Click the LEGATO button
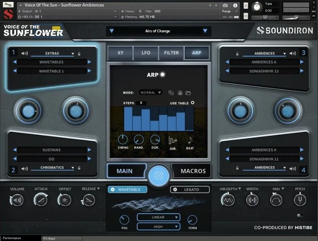The image size is (318, 241). point(190,190)
